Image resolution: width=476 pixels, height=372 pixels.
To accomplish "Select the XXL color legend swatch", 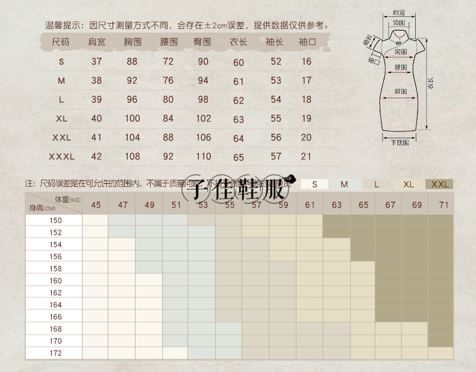I will (439, 184).
